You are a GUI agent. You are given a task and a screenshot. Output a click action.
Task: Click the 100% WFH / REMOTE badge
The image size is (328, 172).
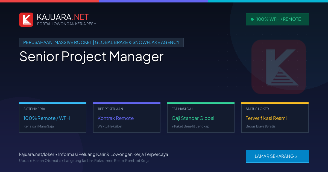tap(277, 19)
